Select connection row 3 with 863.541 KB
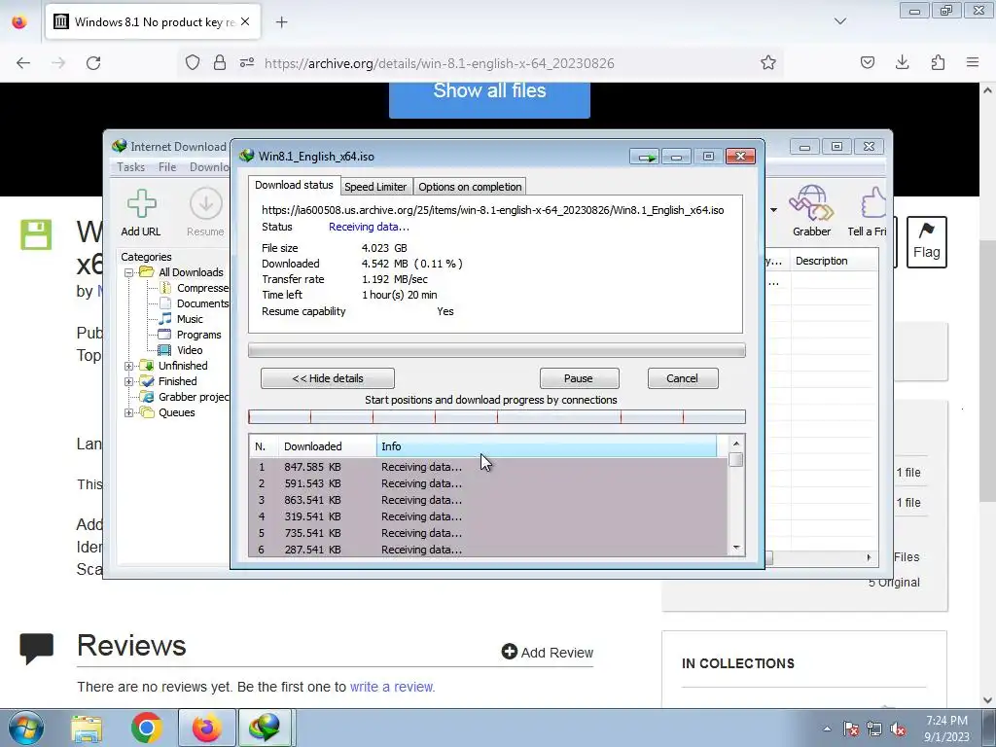The height and width of the screenshot is (747, 996). [x=488, y=500]
